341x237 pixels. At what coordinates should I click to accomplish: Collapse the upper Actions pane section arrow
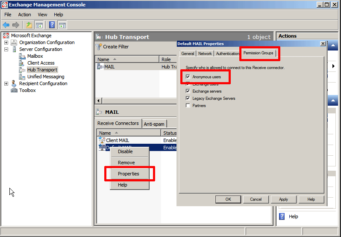click(333, 45)
